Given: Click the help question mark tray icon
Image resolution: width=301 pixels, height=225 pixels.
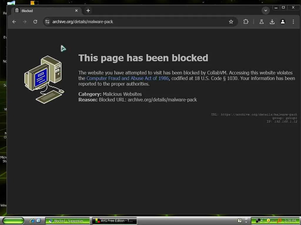Looking at the screenshot, I should (x=240, y=221).
